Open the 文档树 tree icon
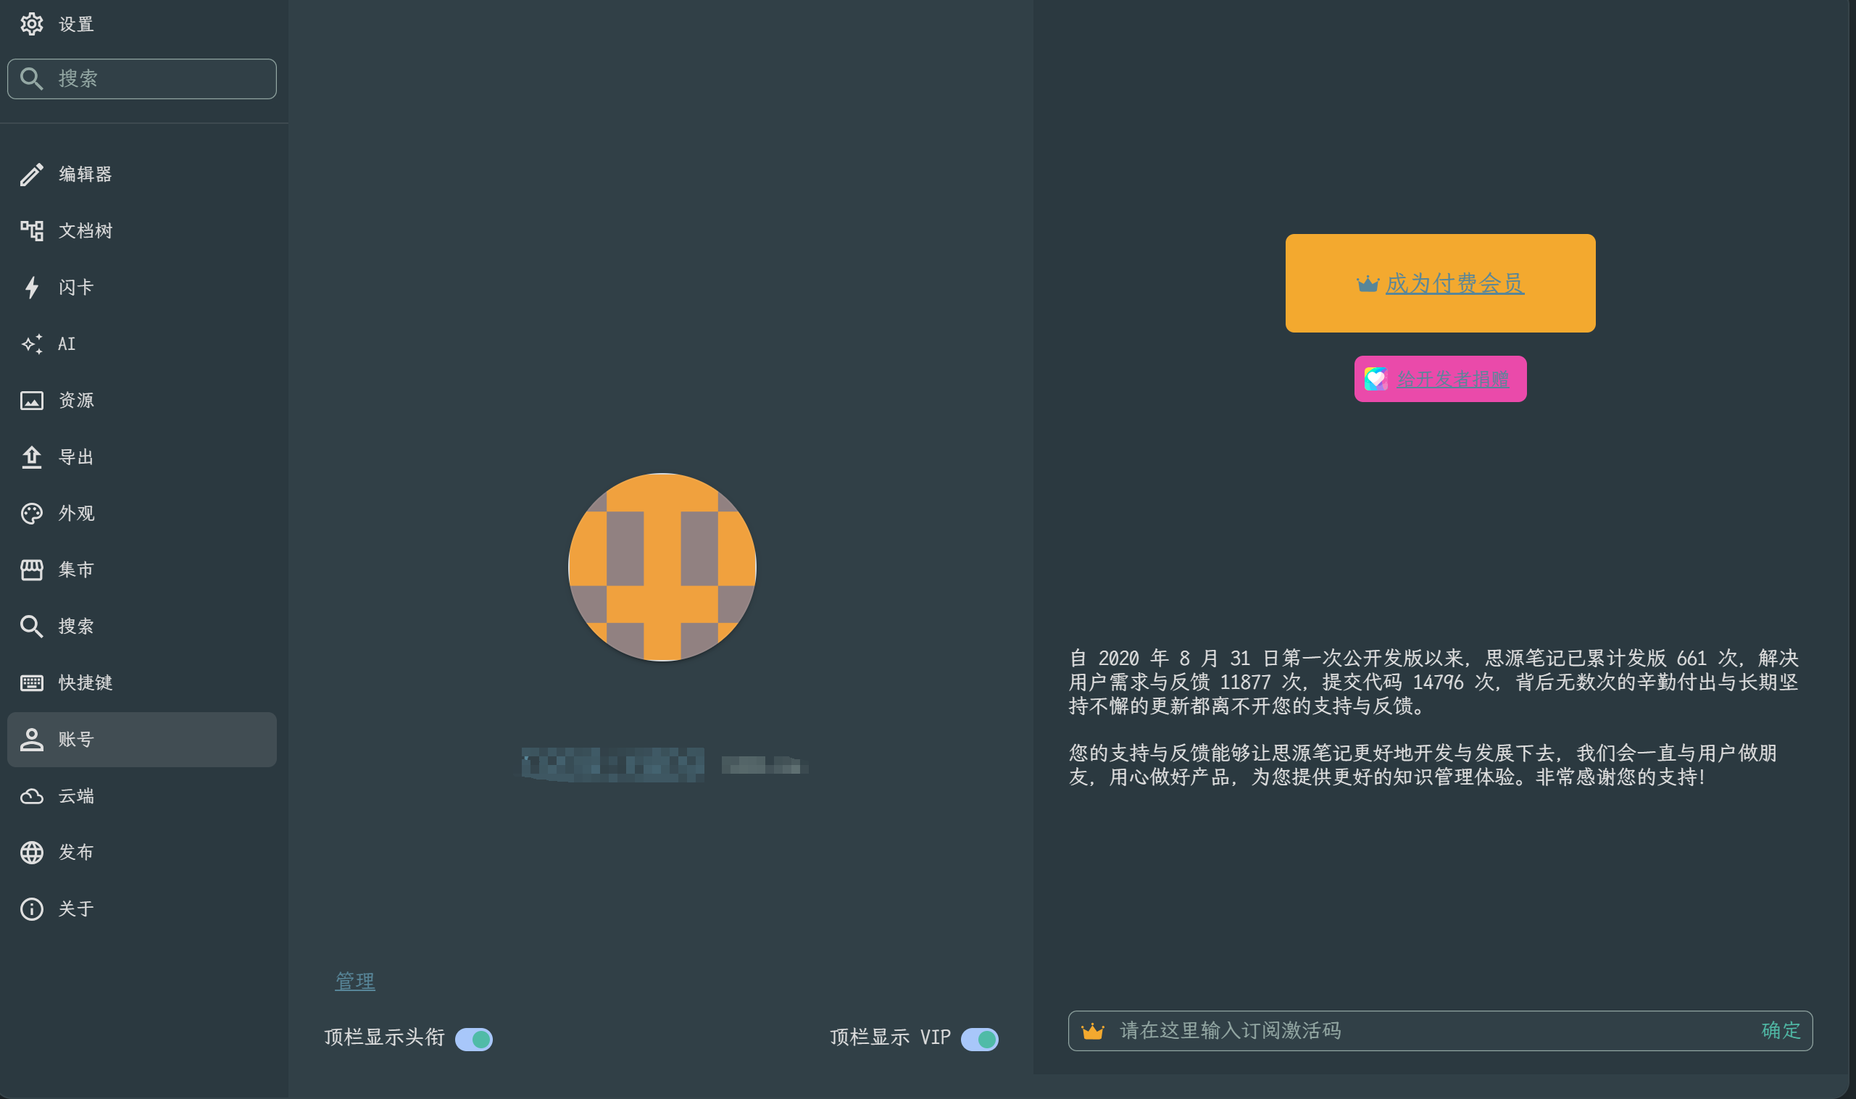This screenshot has height=1099, width=1856. tap(31, 231)
